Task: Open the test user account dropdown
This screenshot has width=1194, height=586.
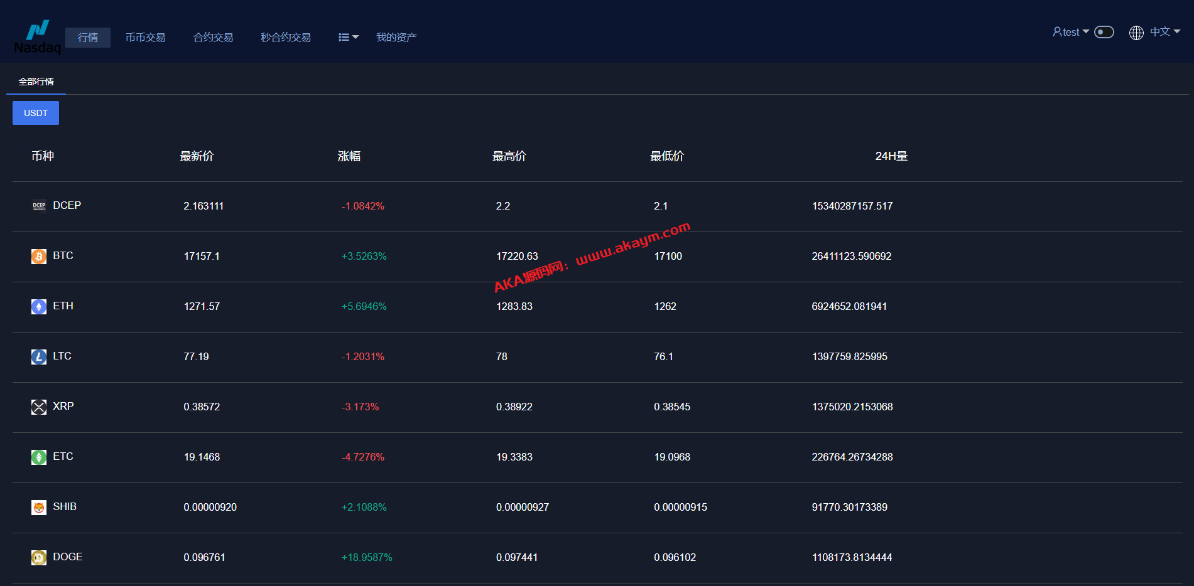Action: [x=1070, y=32]
